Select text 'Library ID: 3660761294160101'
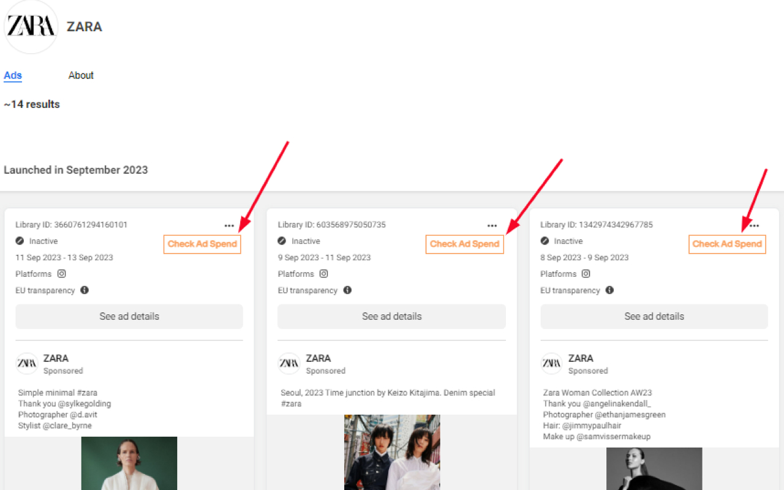This screenshot has height=490, width=784. pyautogui.click(x=72, y=225)
